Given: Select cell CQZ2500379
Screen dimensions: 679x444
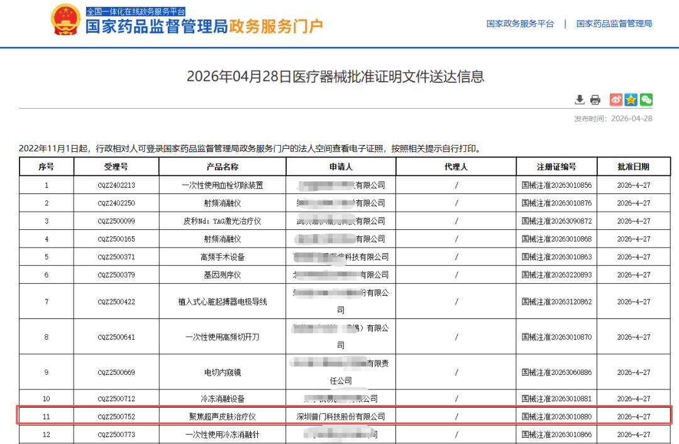Looking at the screenshot, I should pyautogui.click(x=116, y=275).
